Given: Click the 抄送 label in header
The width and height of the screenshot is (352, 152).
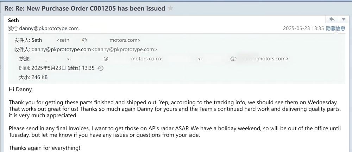Looking at the screenshot, I should pyautogui.click(x=25, y=59).
